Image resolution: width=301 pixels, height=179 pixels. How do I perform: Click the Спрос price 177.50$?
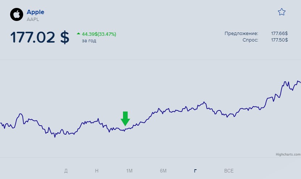click(x=279, y=40)
